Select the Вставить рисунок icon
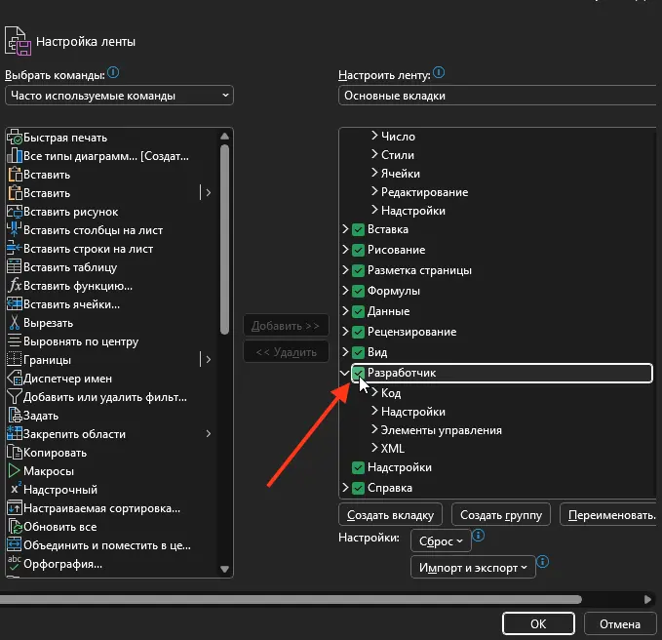Viewport: 662px width, 640px height. coord(15,212)
